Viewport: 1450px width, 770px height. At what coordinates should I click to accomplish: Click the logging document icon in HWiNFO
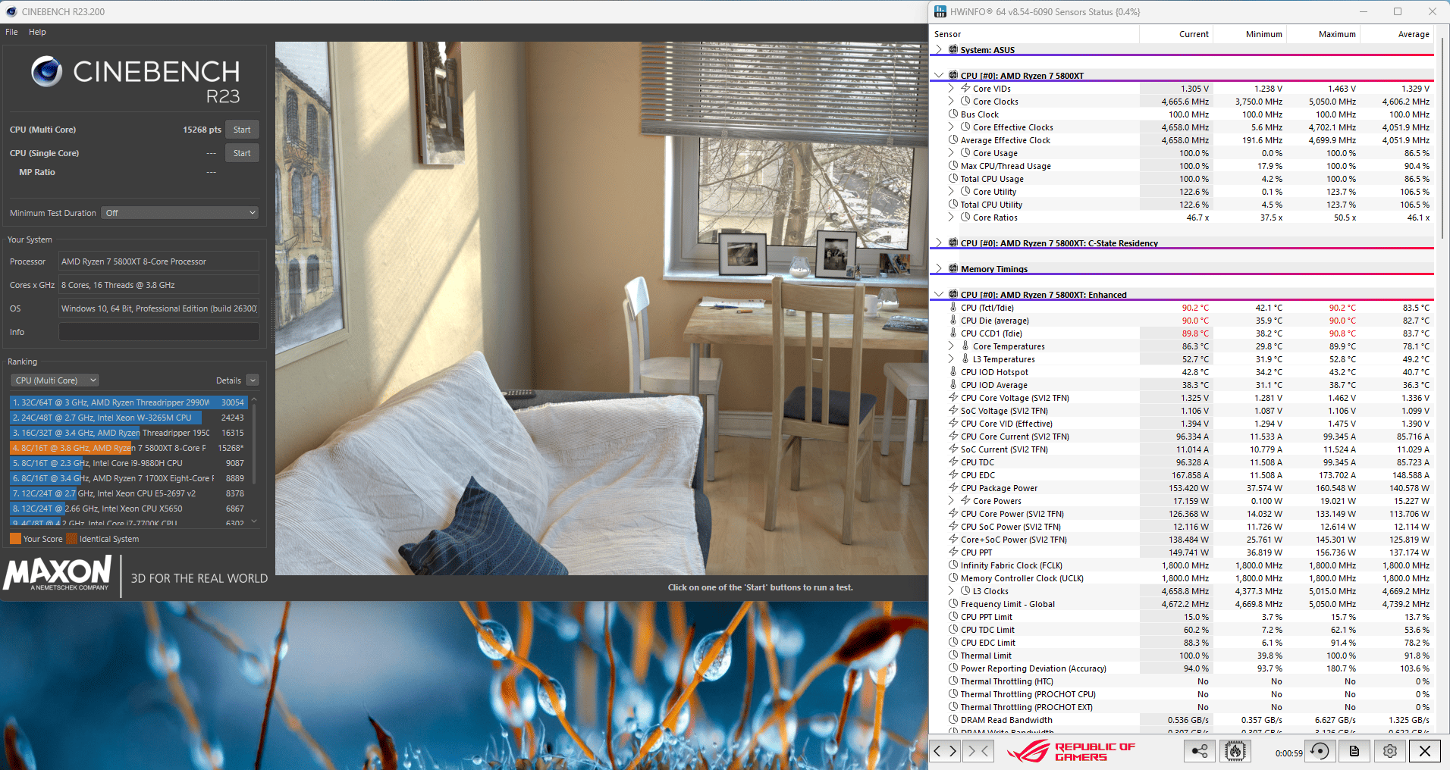[1354, 751]
